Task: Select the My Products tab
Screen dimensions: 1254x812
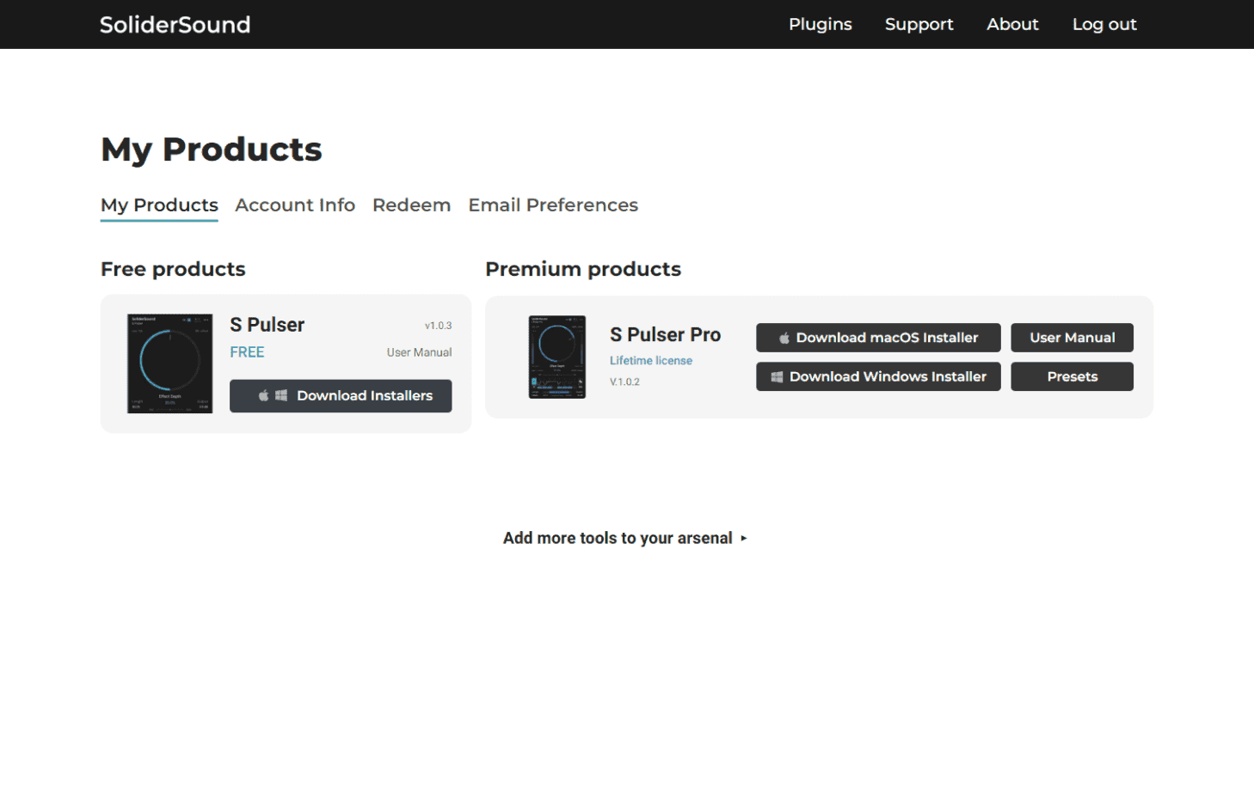Action: [x=159, y=205]
